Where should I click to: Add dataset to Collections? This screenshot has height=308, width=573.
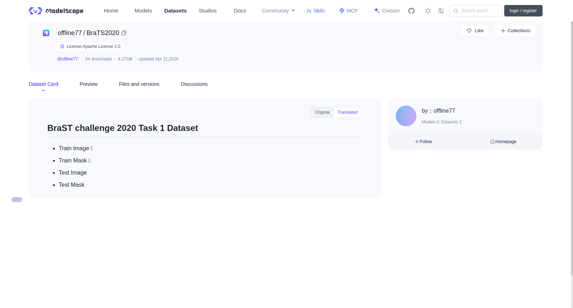coord(515,31)
